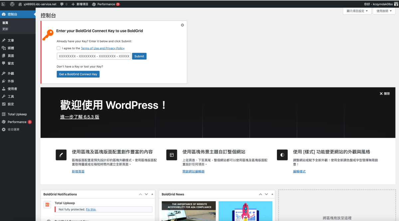Click the Submit button for Connect Key

[139, 56]
